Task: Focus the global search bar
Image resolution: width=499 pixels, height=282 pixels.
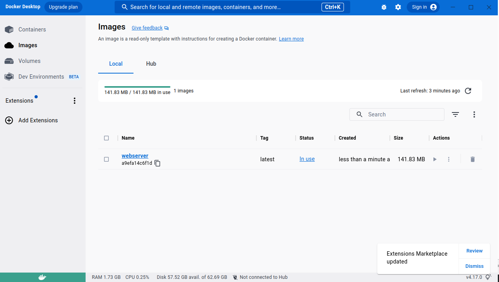Action: [x=232, y=7]
